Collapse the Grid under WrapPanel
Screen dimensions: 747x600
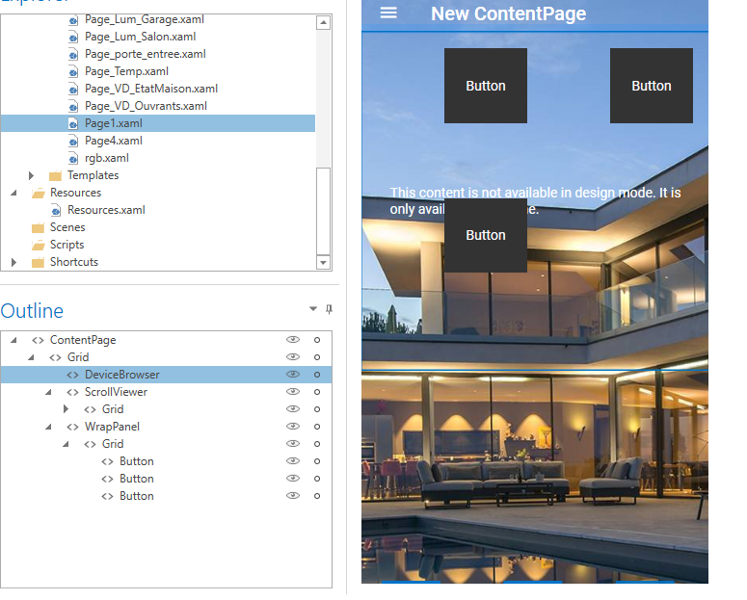tap(66, 444)
